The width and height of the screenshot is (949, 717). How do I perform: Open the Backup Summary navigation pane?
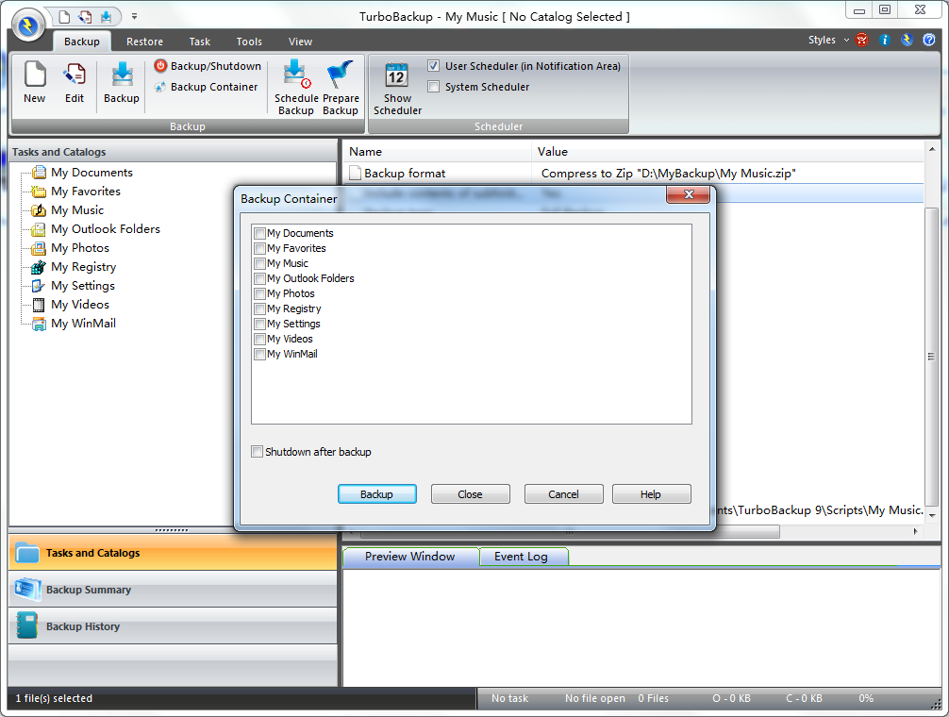tap(173, 590)
